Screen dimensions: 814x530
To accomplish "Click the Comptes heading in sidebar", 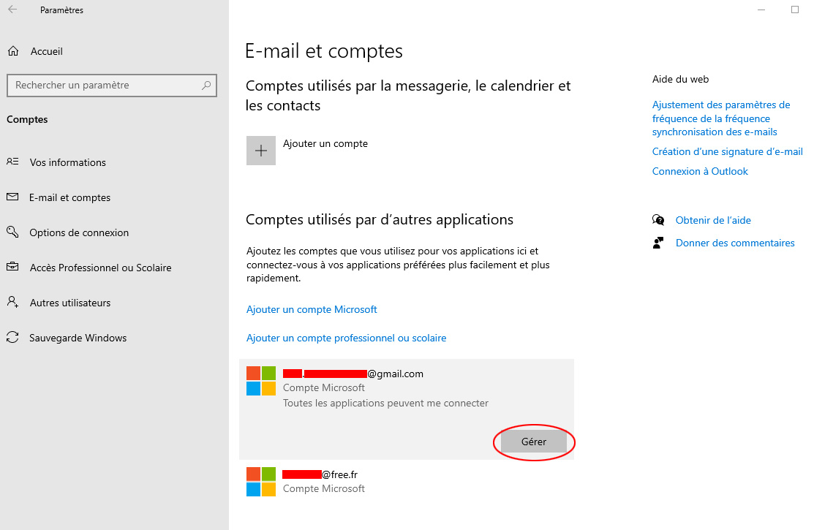I will [27, 119].
